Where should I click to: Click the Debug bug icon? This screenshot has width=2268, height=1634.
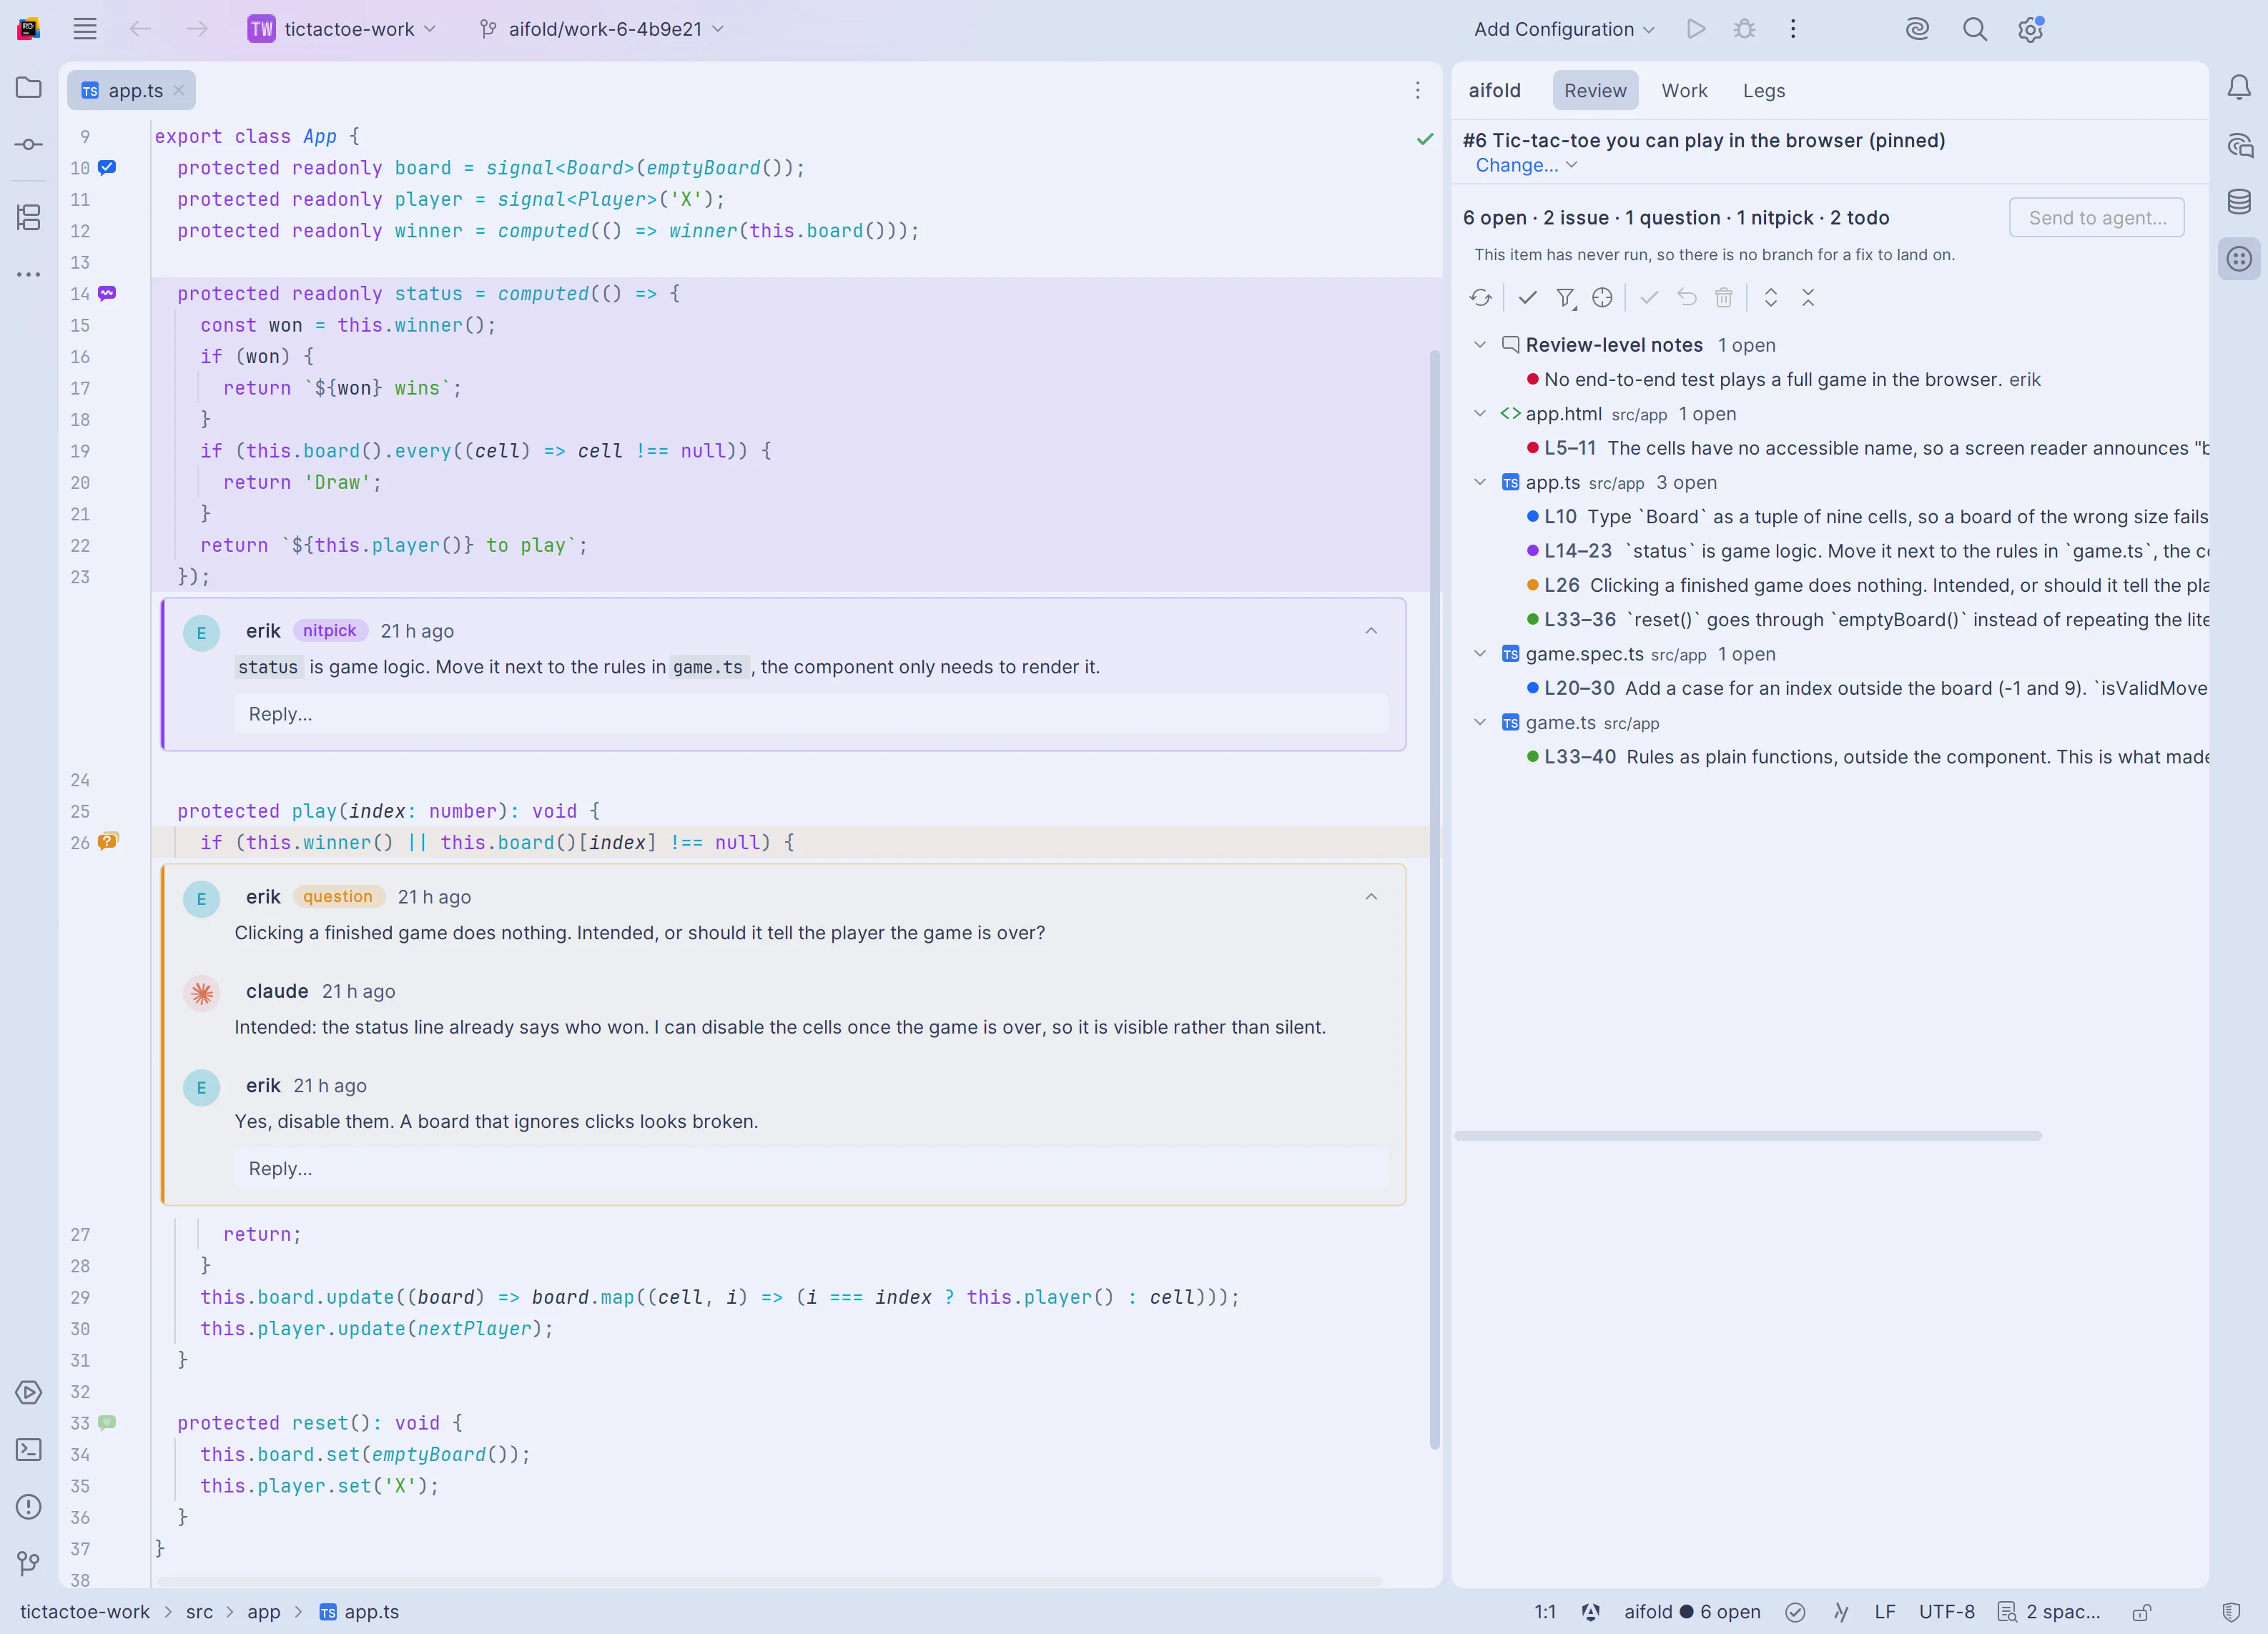coord(1745,29)
